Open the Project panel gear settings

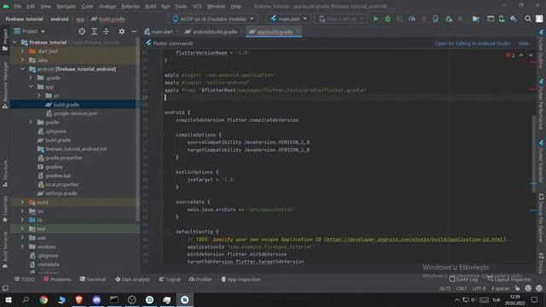(121, 32)
